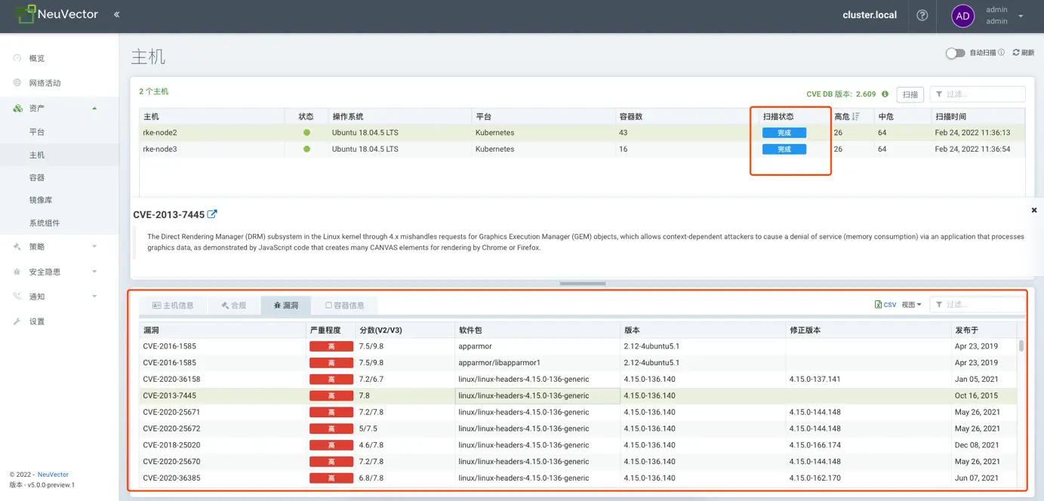Toggle the 自动扫描 auto-scan switch
1044x501 pixels.
pyautogui.click(x=955, y=53)
